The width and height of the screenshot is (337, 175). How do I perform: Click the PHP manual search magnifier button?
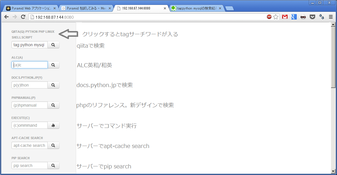(53, 105)
